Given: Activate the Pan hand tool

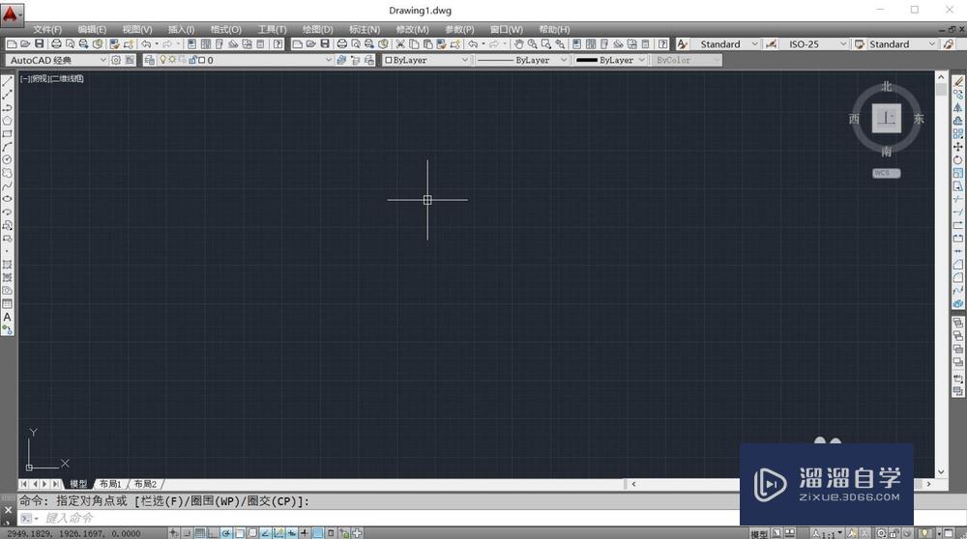Looking at the screenshot, I should (518, 43).
